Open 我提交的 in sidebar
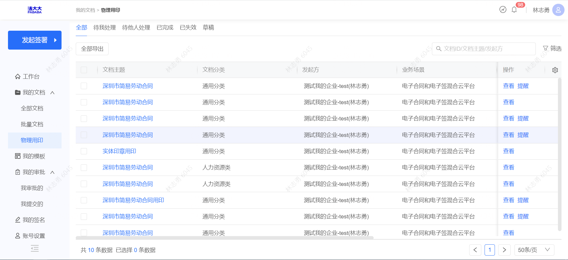 tap(32, 204)
